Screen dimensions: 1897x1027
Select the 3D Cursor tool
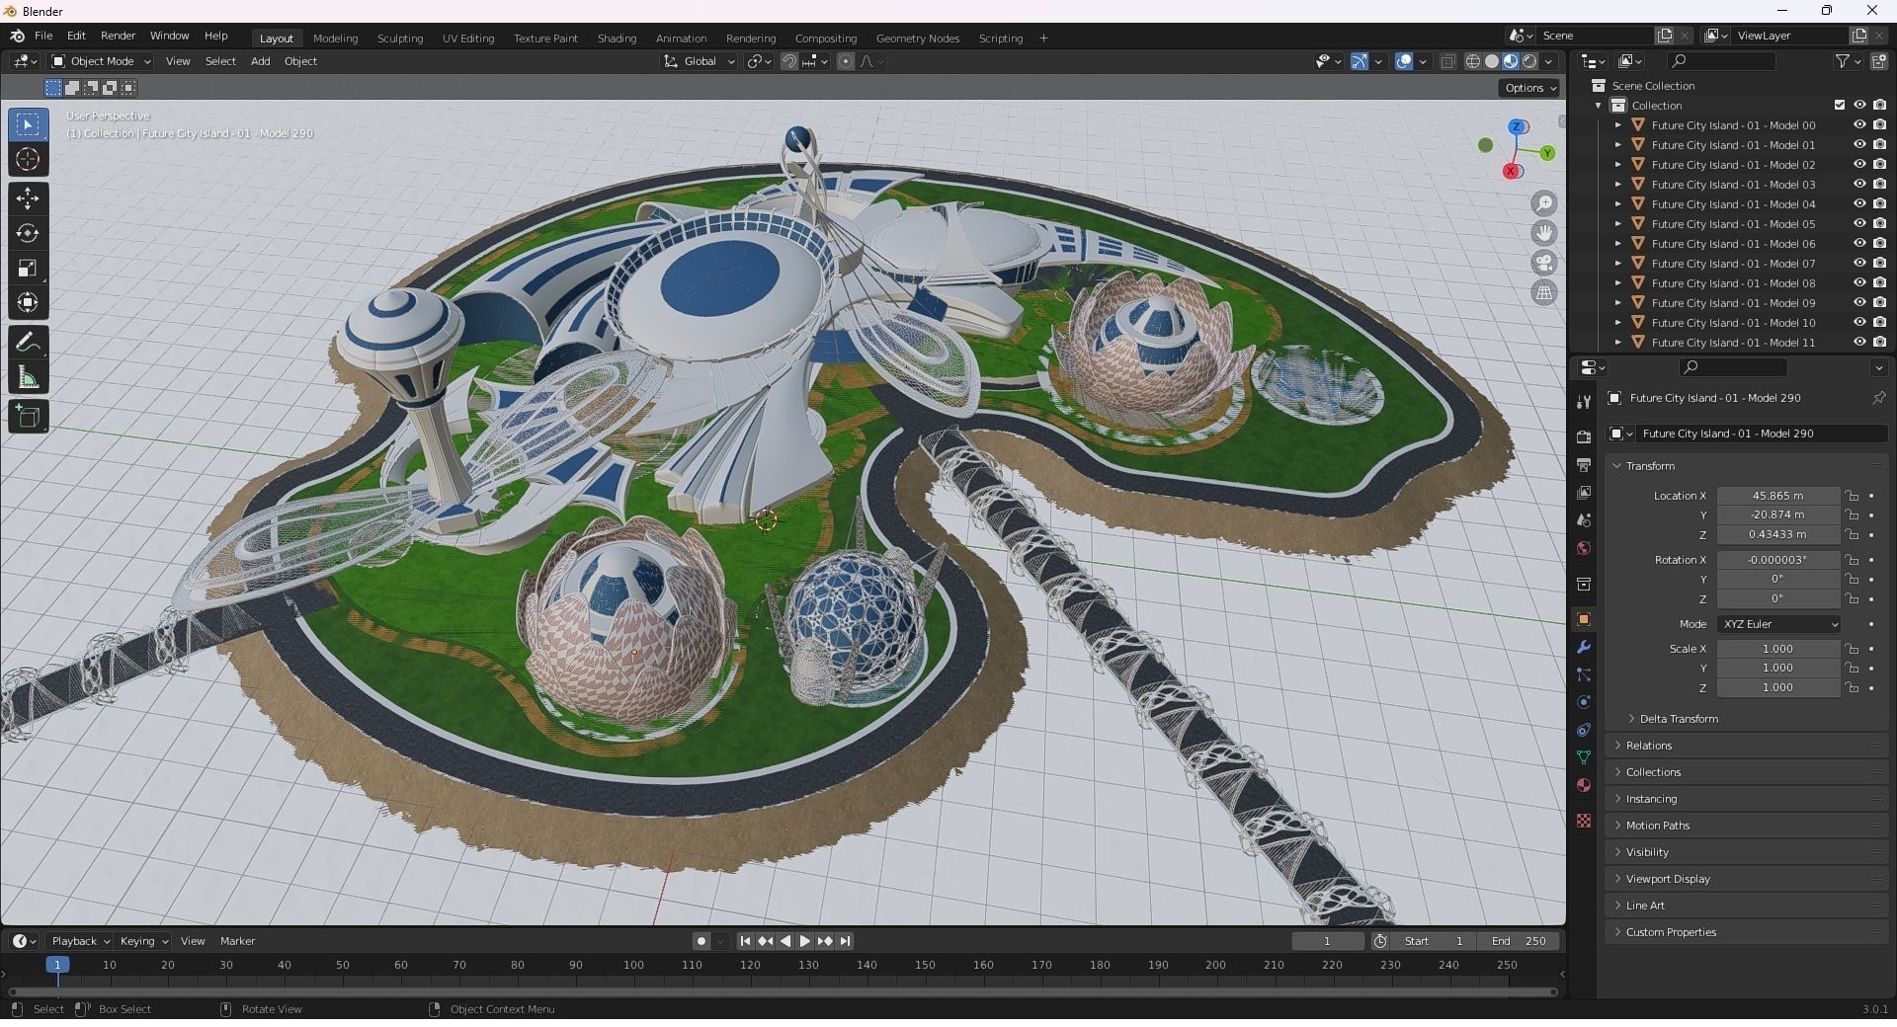click(28, 159)
